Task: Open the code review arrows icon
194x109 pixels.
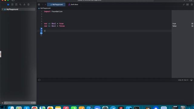Action: [184, 5]
